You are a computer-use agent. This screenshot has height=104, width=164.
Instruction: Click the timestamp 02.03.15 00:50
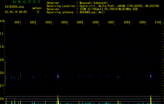pos(16,12)
